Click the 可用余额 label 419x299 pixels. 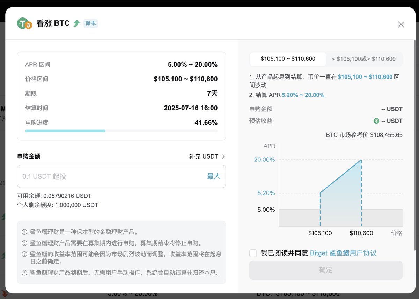point(29,196)
